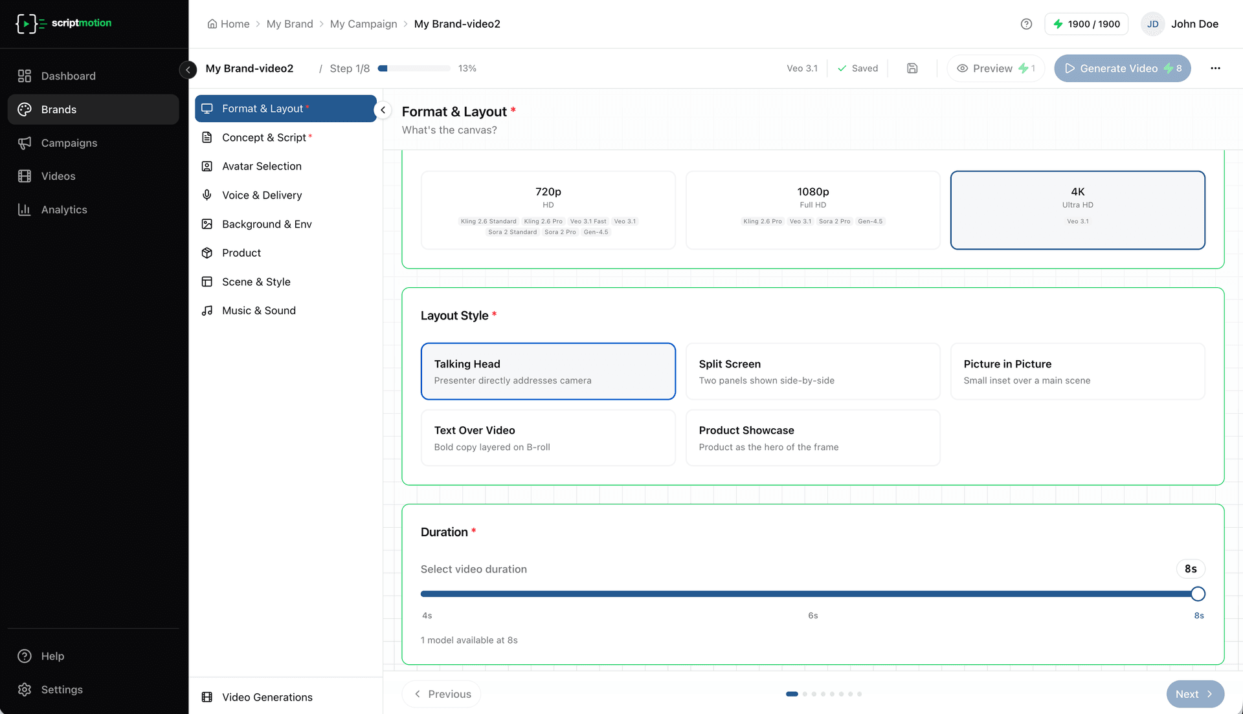Viewport: 1243px width, 714px height.
Task: Open Settings at the sidebar bottom
Action: [x=62, y=689]
